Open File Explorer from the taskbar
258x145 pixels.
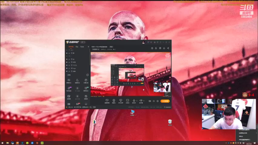pos(7,143)
